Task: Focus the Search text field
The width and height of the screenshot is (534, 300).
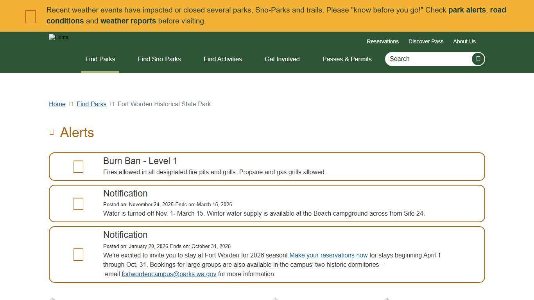Action: click(428, 59)
